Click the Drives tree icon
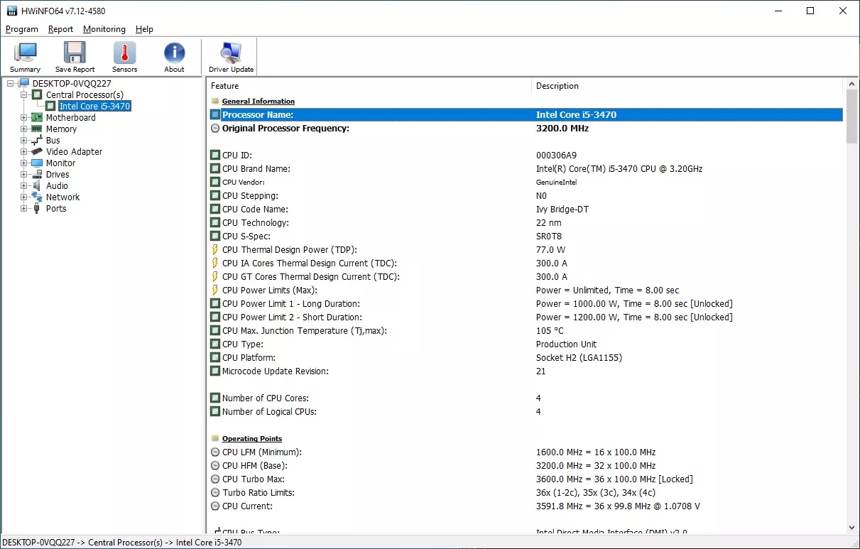The image size is (860, 549). [x=37, y=175]
